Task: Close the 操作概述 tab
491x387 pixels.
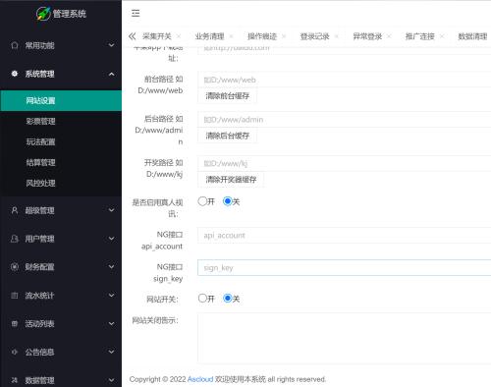Action: click(284, 36)
